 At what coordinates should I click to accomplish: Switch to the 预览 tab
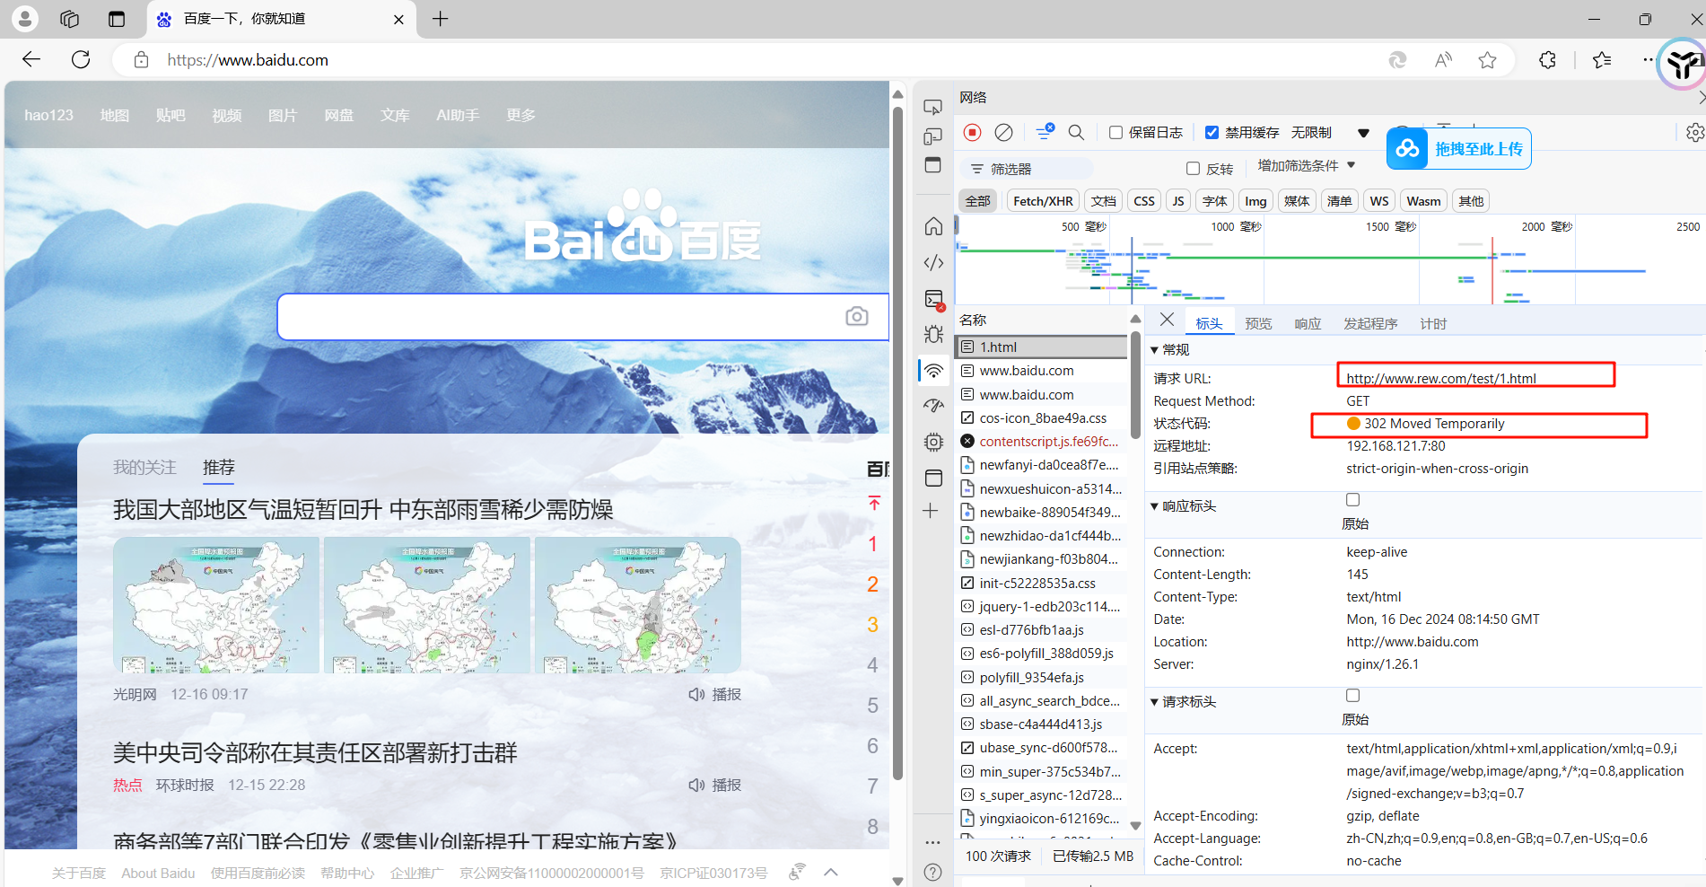pos(1258,324)
